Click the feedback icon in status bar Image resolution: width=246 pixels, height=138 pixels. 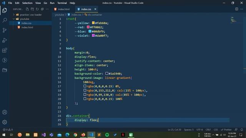tap(236, 130)
